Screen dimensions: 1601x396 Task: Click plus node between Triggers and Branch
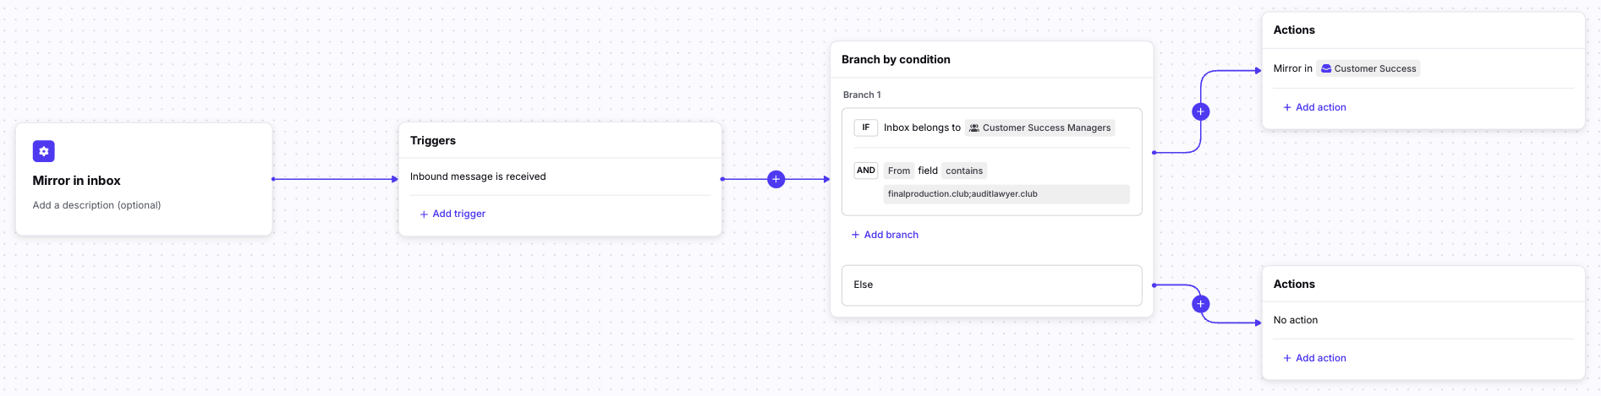click(776, 179)
